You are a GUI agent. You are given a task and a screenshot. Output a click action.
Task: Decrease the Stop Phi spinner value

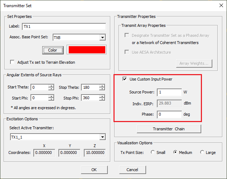pos(102,99)
